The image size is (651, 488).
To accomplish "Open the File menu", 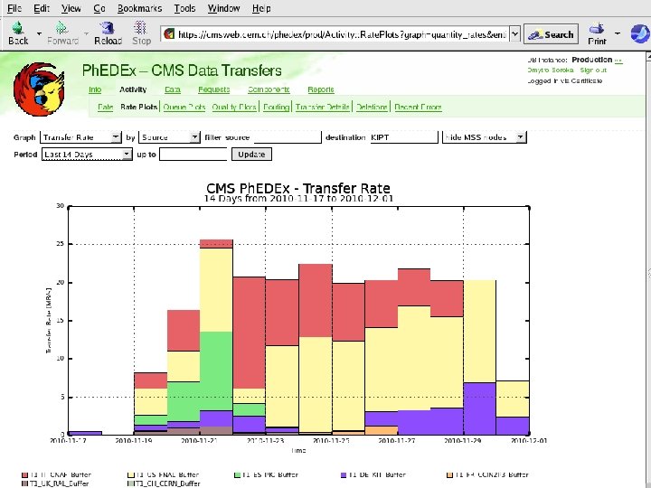I will pos(14,8).
